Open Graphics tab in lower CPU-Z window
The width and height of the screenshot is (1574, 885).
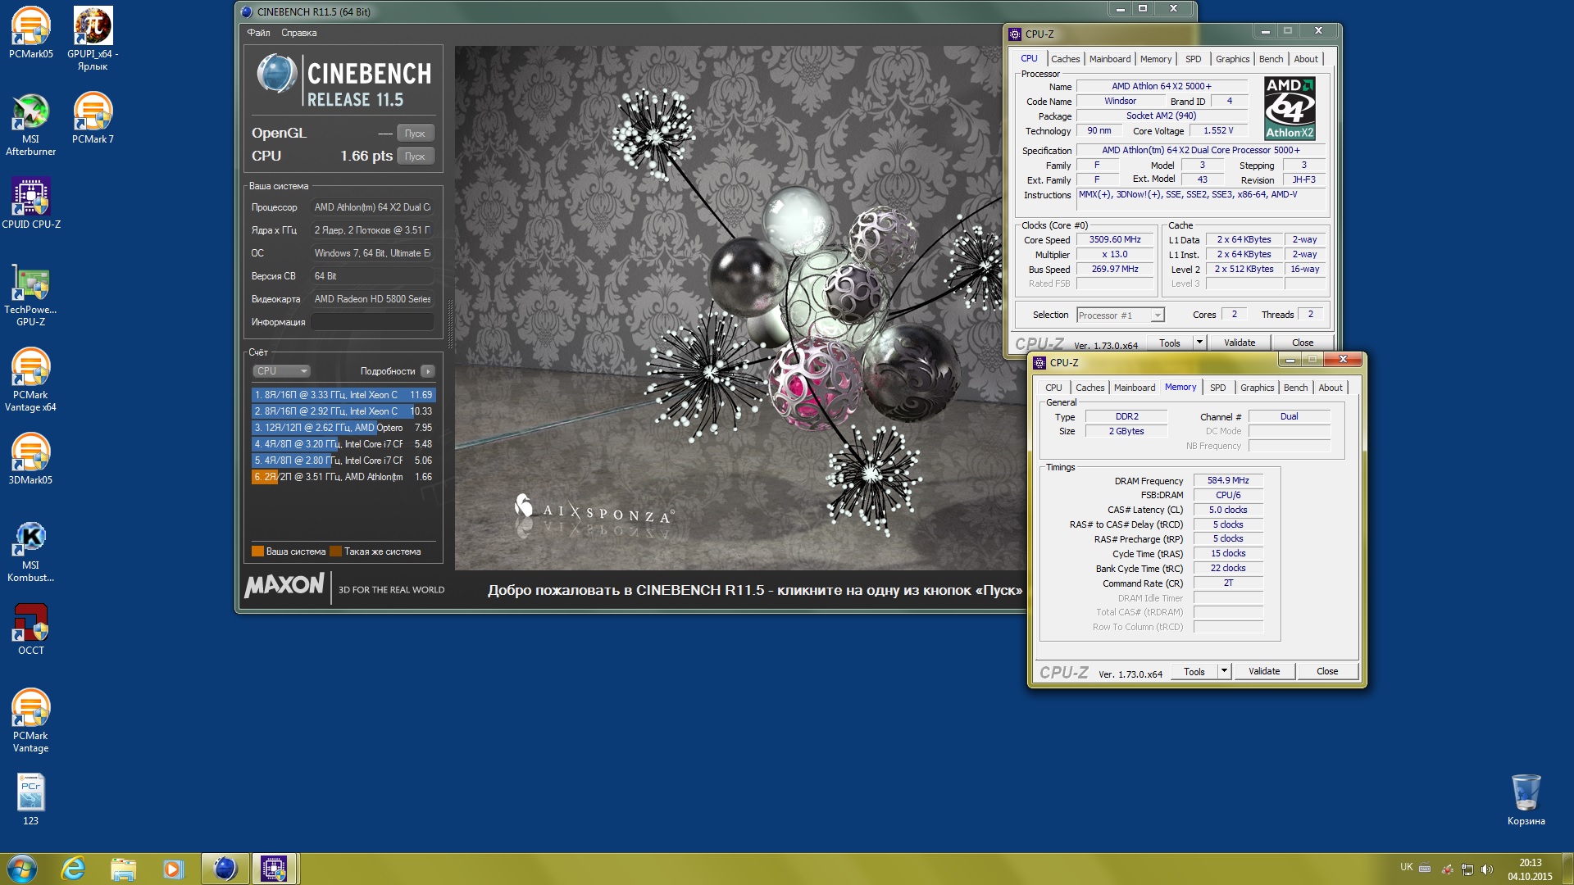(x=1257, y=388)
